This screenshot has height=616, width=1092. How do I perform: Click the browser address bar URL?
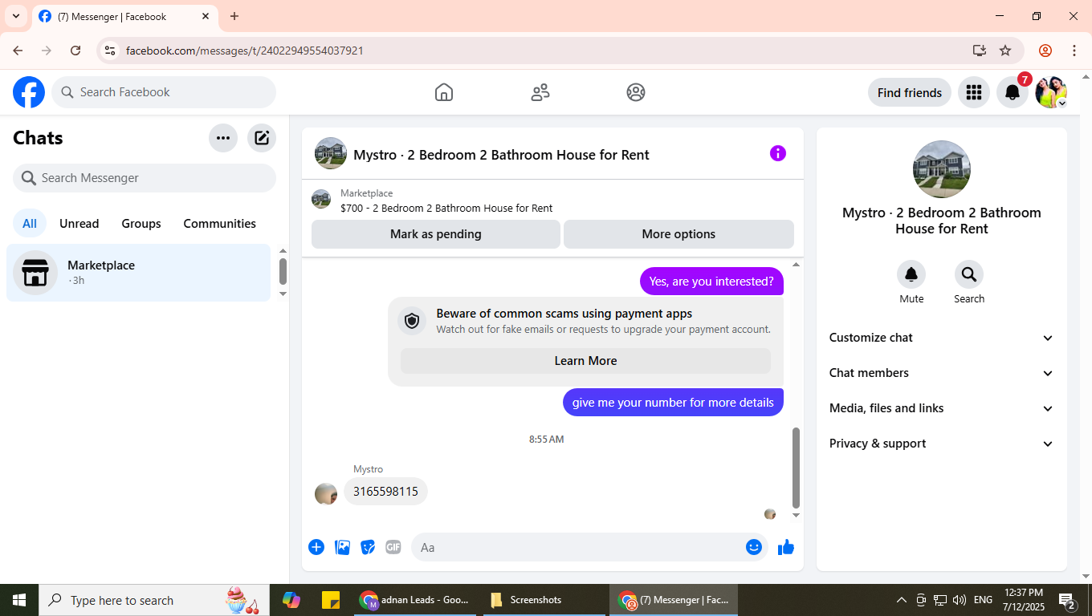(245, 51)
